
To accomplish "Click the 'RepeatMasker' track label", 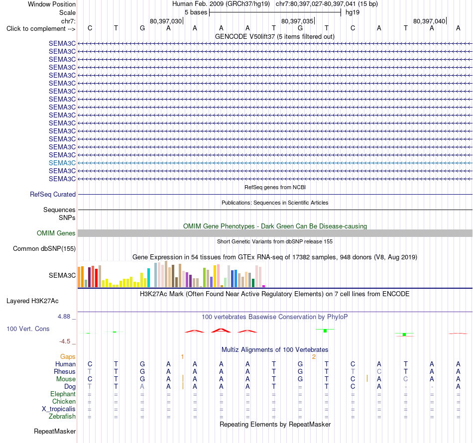I will coord(55,432).
